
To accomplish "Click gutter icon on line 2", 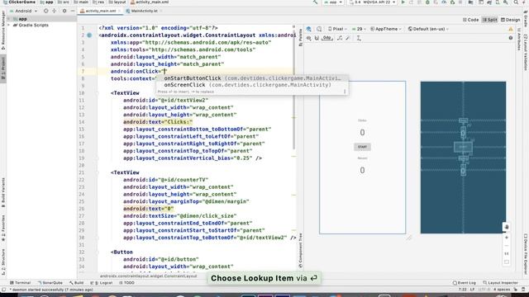I will [89, 35].
